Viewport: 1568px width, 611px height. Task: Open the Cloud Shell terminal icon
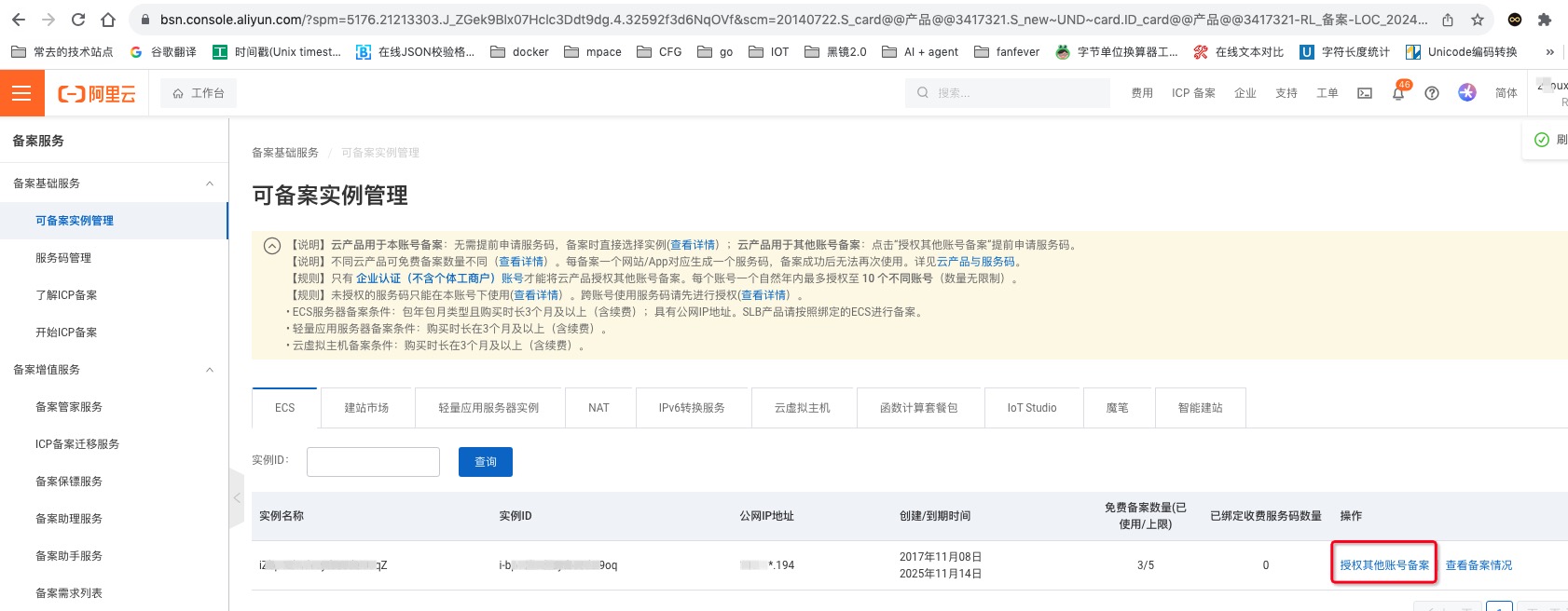pos(1365,93)
